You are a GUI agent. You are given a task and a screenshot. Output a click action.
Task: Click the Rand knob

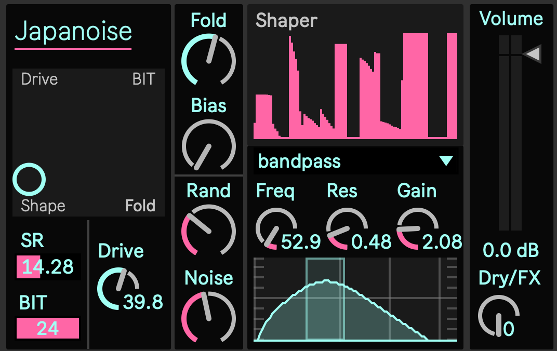(208, 230)
